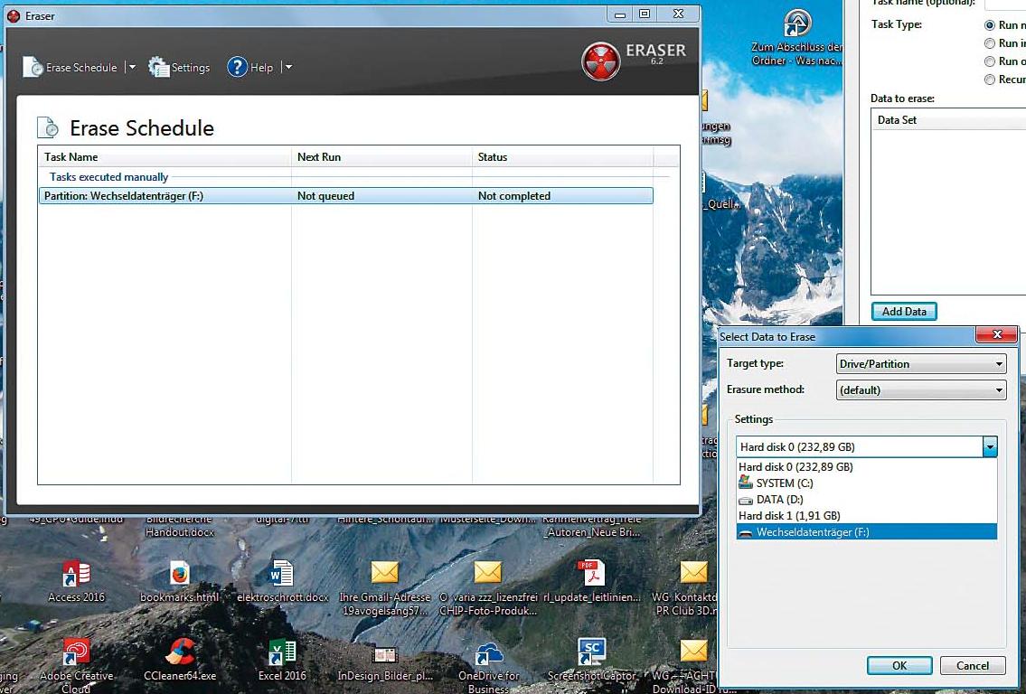The height and width of the screenshot is (694, 1026).
Task: Choose DATA (D:) from the drive list
Action: tap(778, 500)
